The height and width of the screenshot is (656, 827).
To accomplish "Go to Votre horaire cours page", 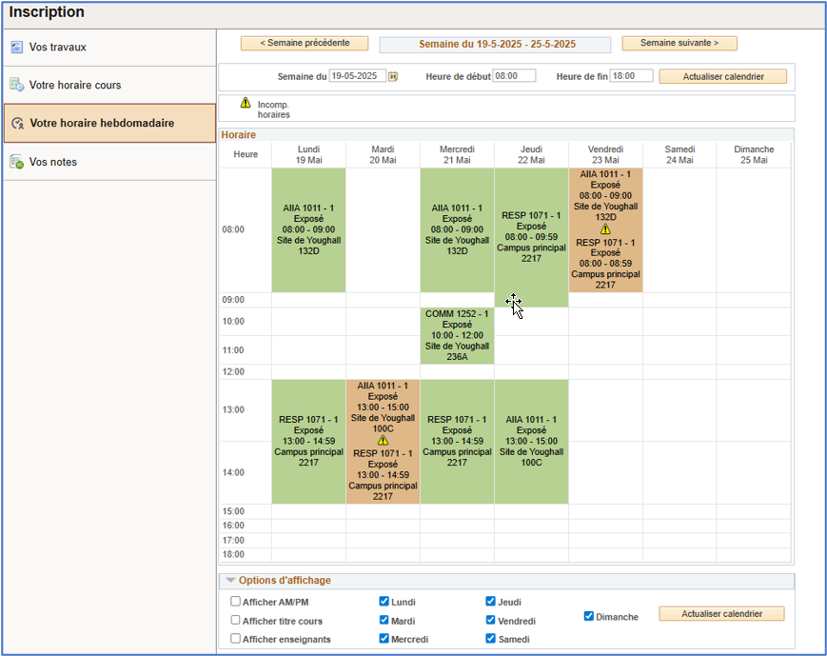I will [x=75, y=85].
